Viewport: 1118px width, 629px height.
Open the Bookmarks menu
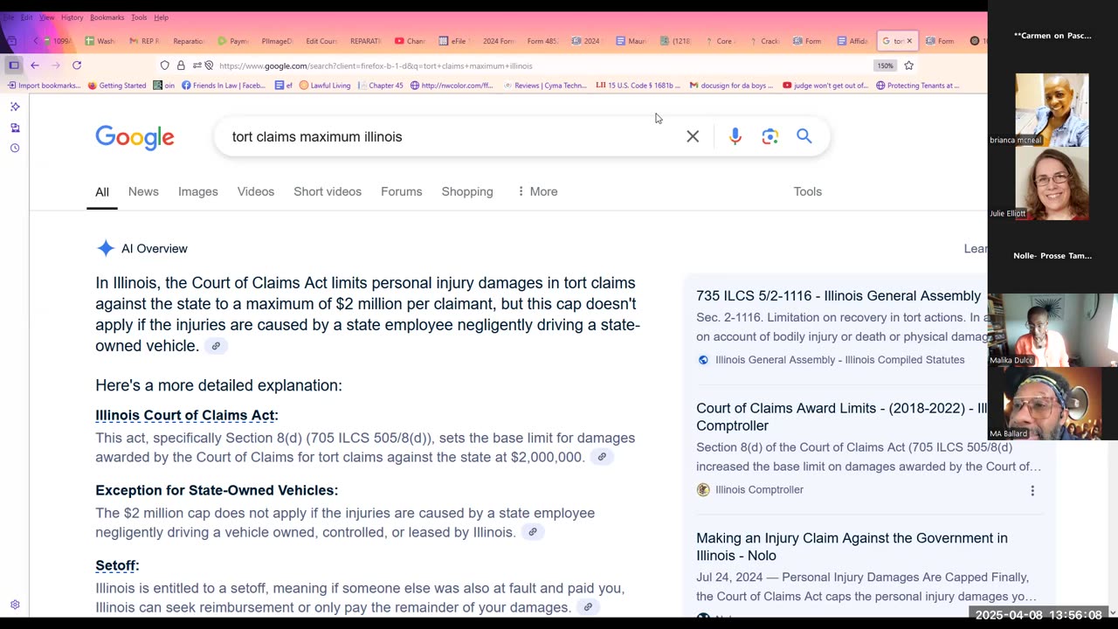tap(107, 17)
